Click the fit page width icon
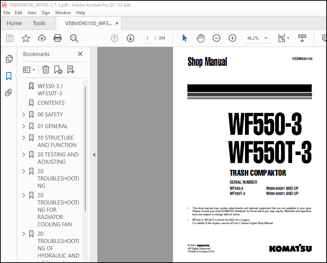The height and width of the screenshot is (263, 327). tap(281, 38)
